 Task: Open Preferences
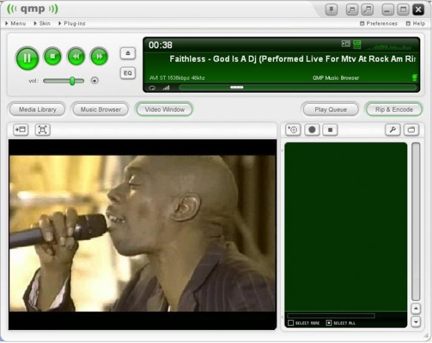tap(379, 23)
